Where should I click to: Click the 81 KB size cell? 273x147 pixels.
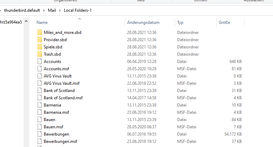(x=237, y=69)
